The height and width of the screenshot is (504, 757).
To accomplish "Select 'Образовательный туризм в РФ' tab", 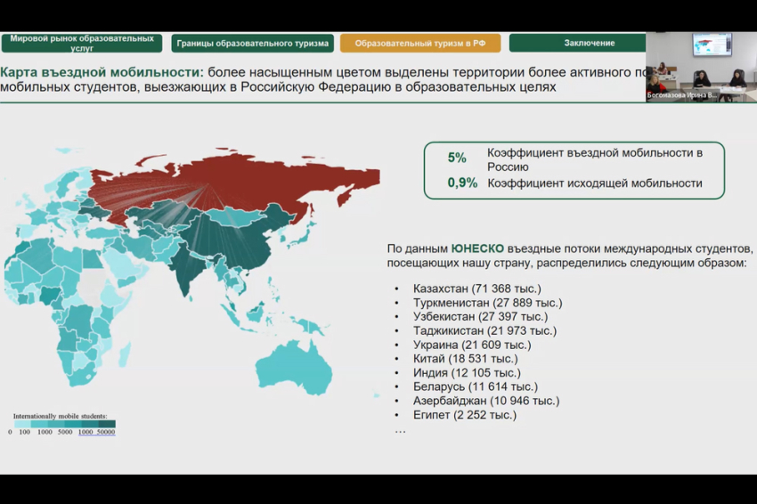I will point(420,43).
